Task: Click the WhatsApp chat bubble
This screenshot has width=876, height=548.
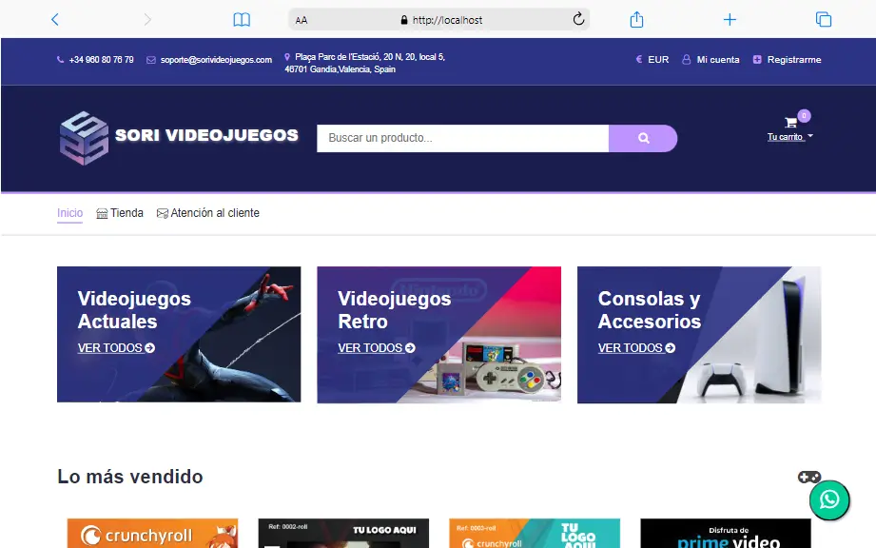Action: tap(828, 500)
